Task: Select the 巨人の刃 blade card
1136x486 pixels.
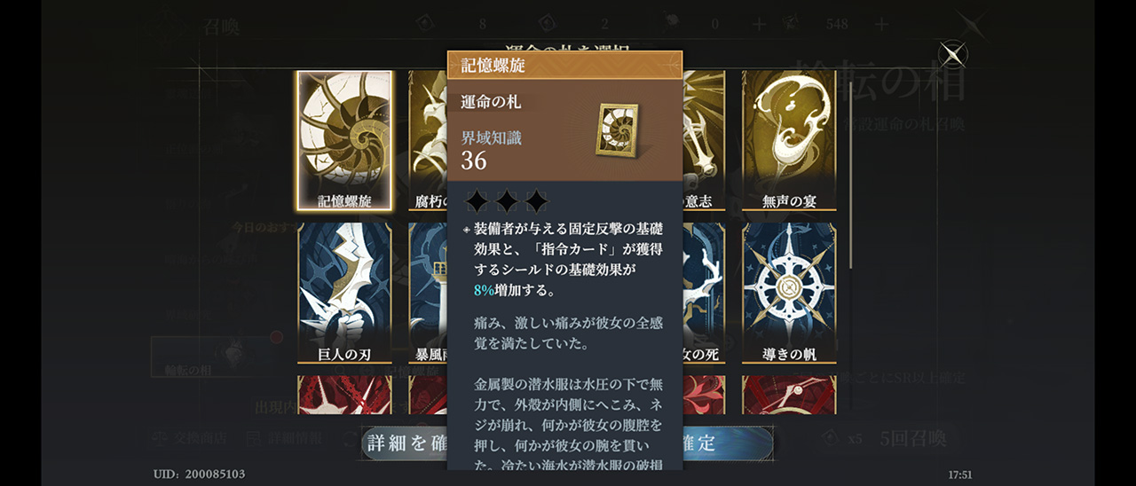Action: 345,293
